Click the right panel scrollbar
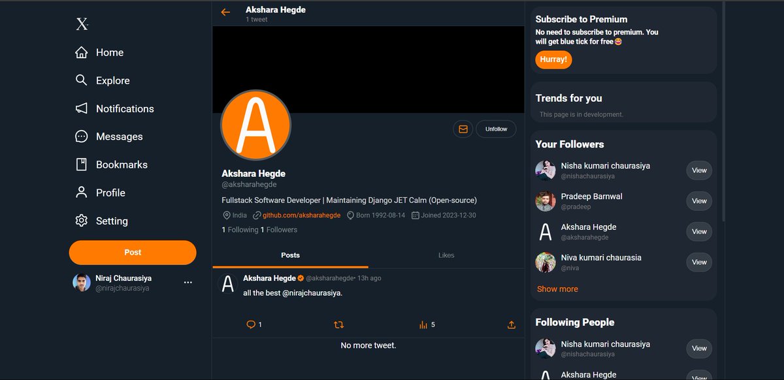The height and width of the screenshot is (380, 784). pyautogui.click(x=723, y=111)
